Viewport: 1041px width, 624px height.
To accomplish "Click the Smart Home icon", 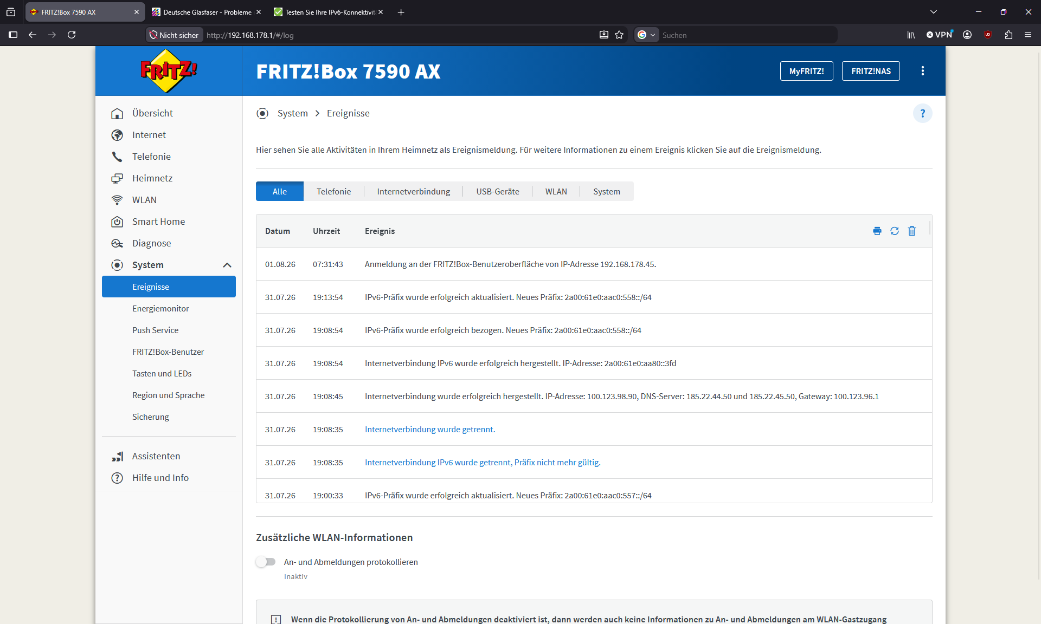I will click(117, 222).
